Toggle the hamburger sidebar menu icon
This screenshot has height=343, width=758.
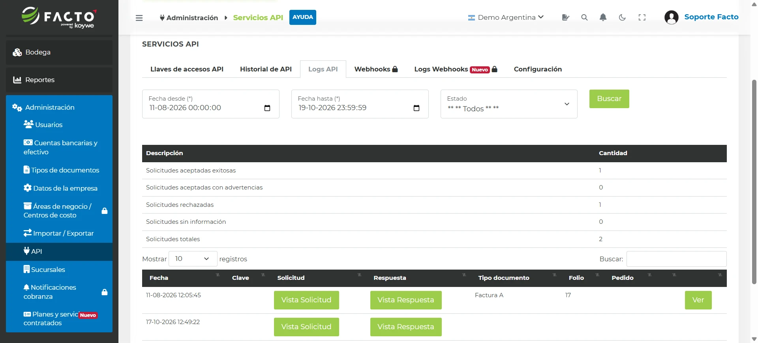[x=139, y=18]
